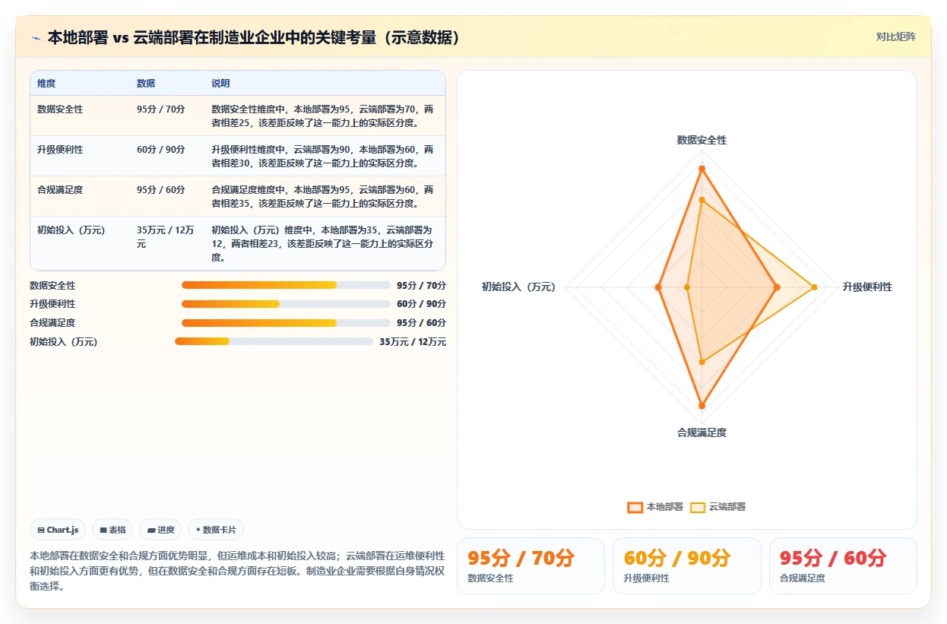947x624 pixels.
Task: Click the 数据安全性 progress bar
Action: pyautogui.click(x=286, y=285)
